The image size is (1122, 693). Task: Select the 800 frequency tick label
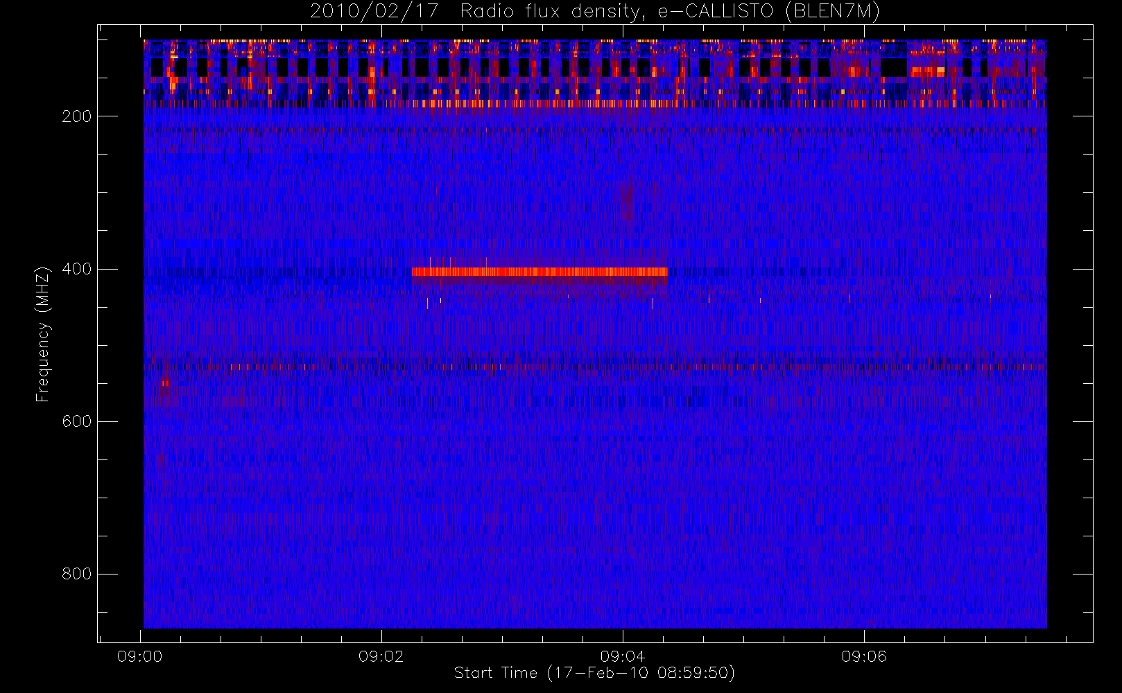(76, 574)
